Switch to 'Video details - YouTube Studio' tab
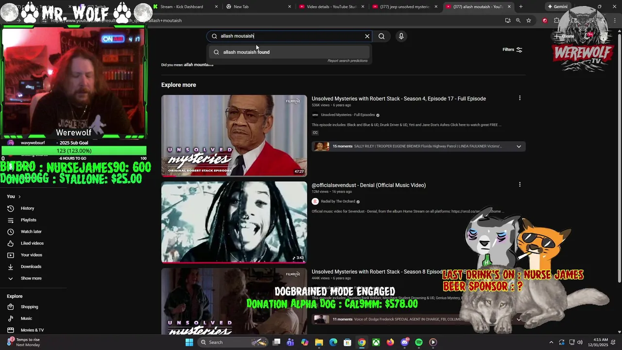 (x=331, y=7)
